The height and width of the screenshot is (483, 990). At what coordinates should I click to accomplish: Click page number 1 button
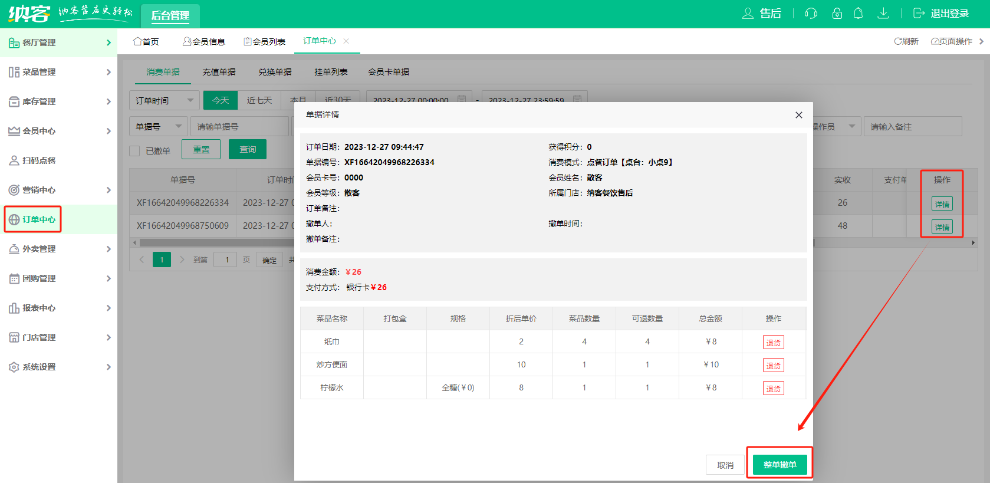[162, 259]
